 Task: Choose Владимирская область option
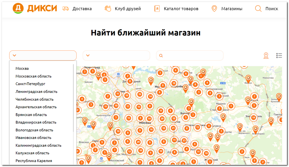[x=36, y=122]
